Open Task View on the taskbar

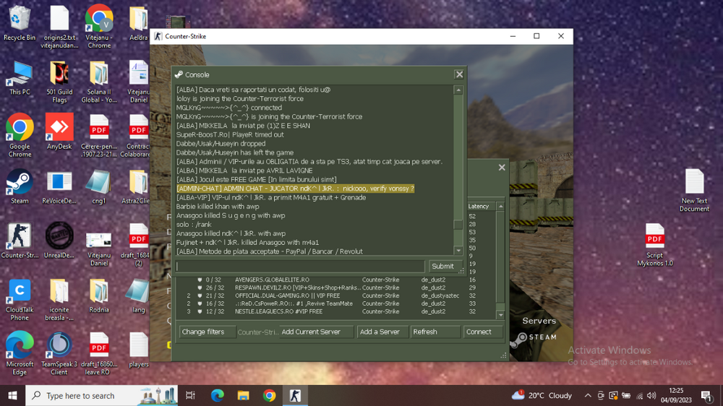(x=191, y=395)
